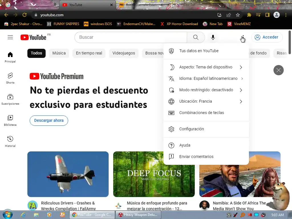Open the airplane video thumbnail
This screenshot has height=219, width=292.
point(68,174)
